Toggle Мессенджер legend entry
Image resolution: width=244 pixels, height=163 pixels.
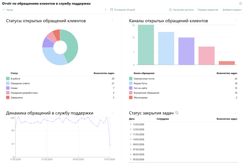140,97
